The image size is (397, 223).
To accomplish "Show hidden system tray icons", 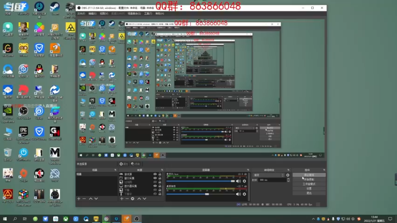I will [x=313, y=219].
